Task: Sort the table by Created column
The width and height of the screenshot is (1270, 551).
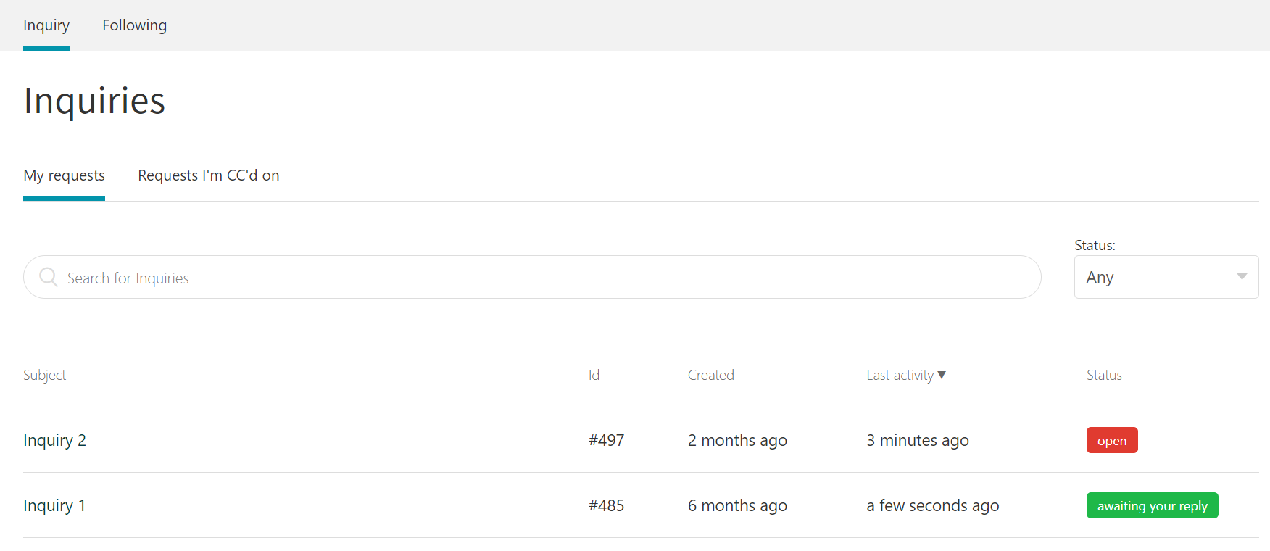Action: [x=710, y=375]
